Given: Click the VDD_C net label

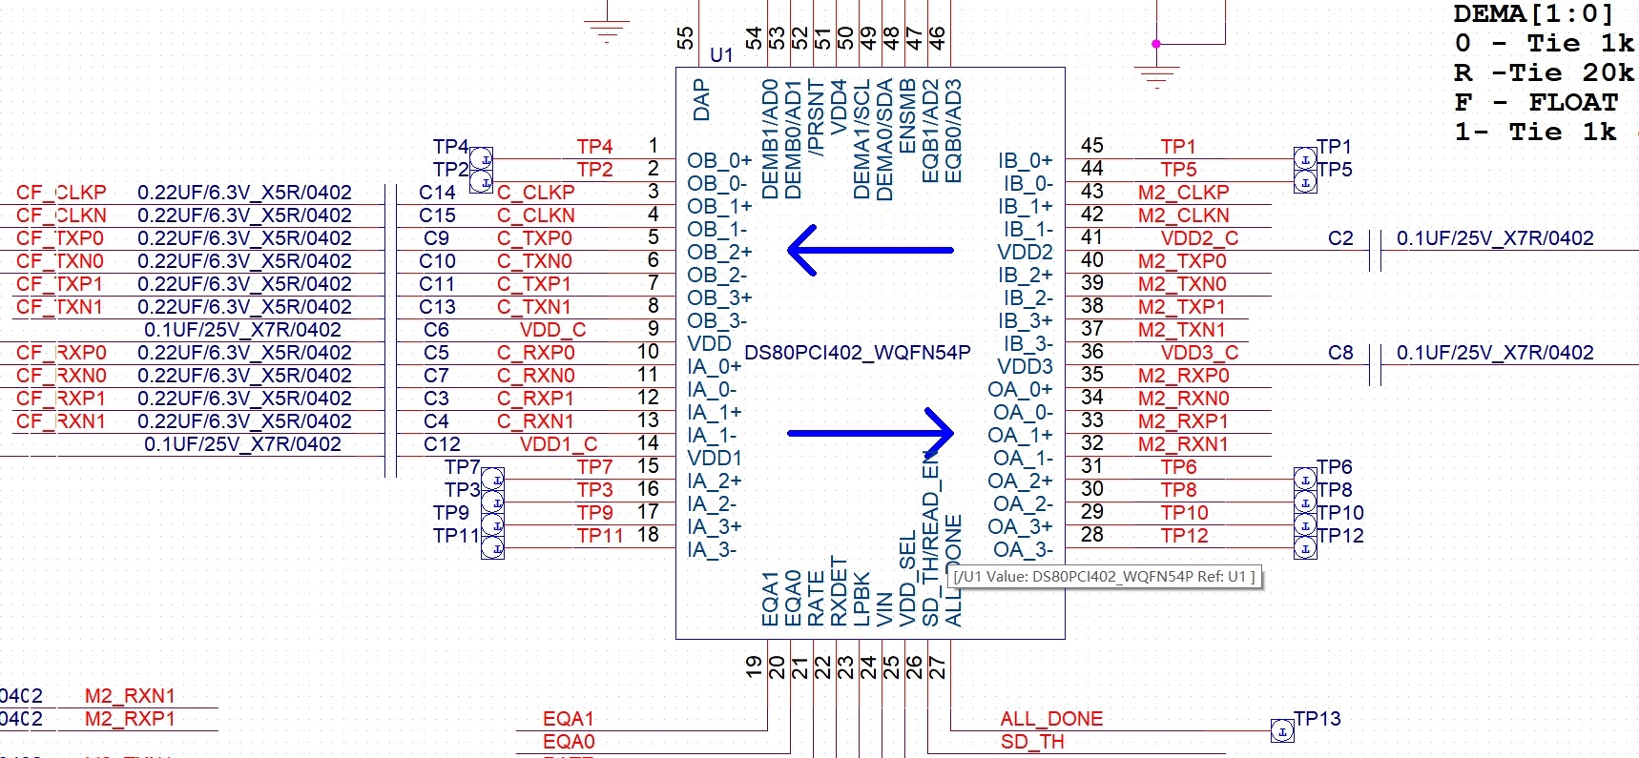Looking at the screenshot, I should (552, 330).
